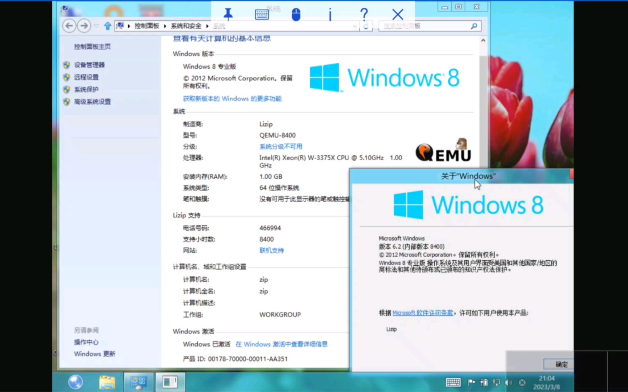Click shield icon beside 设备管理器

tap(67, 65)
